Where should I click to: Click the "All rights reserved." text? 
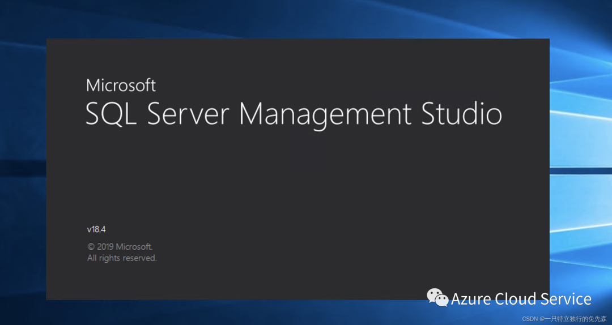coord(122,258)
